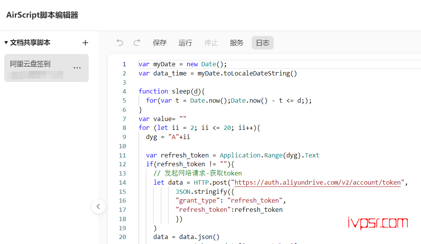Open the 服务 services menu
Image resolution: width=421 pixels, height=244 pixels.
(x=236, y=43)
